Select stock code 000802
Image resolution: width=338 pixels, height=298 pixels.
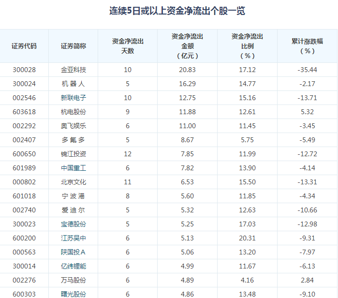coord(24,182)
